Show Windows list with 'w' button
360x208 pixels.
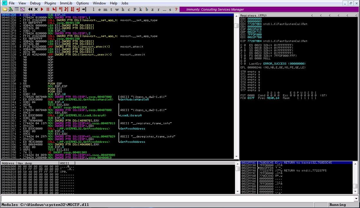tap(117, 9)
